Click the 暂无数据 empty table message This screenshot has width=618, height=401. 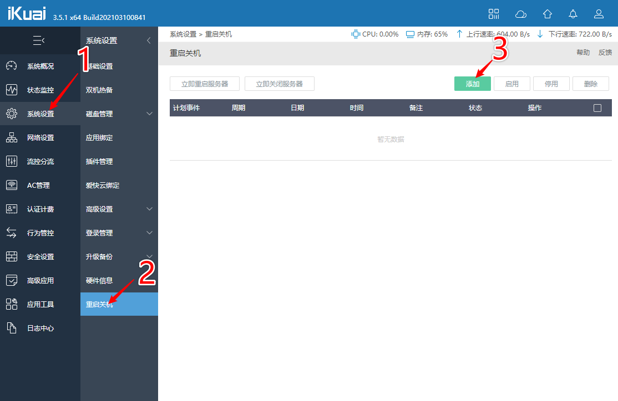tap(391, 140)
